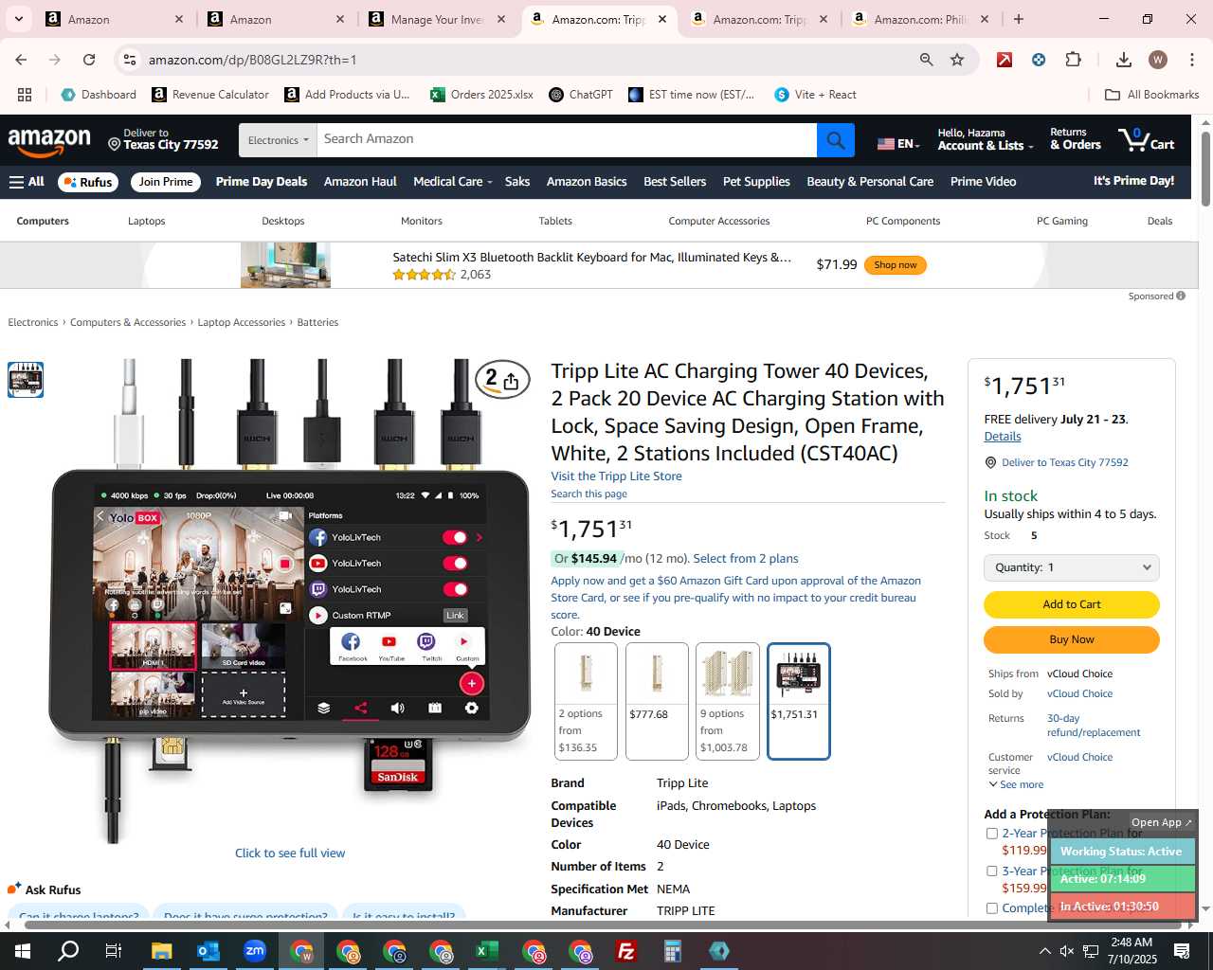Screen dimensions: 1213x970
Task: Open the Electronics search category dropdown
Action: tap(278, 140)
